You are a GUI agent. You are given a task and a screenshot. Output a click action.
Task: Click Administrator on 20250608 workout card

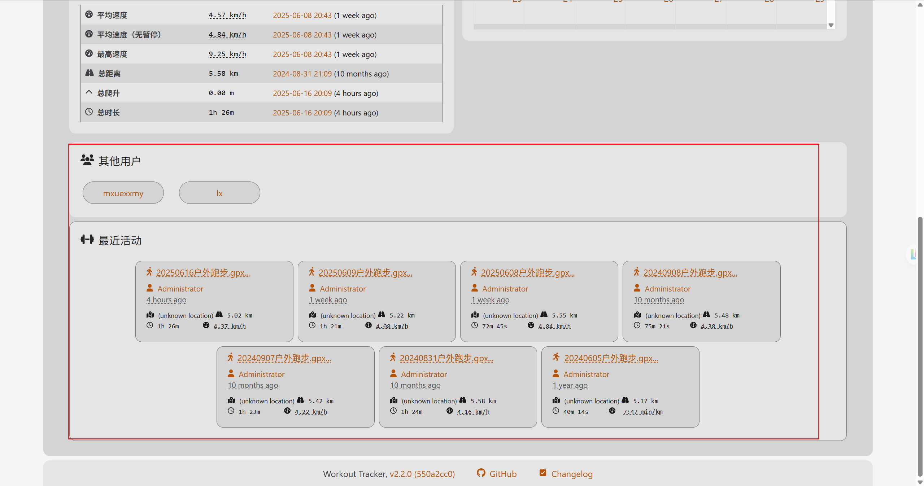tap(505, 289)
